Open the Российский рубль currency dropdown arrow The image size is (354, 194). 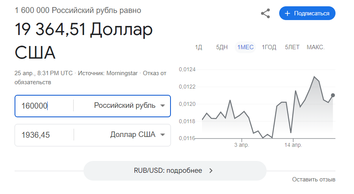tap(163, 105)
